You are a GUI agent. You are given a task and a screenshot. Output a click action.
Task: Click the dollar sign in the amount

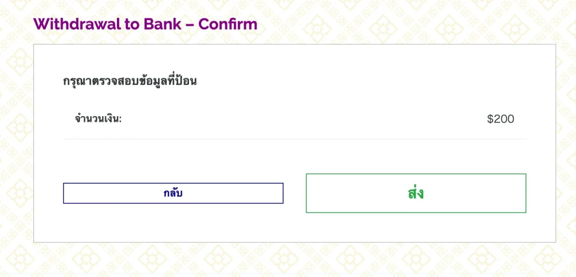490,119
